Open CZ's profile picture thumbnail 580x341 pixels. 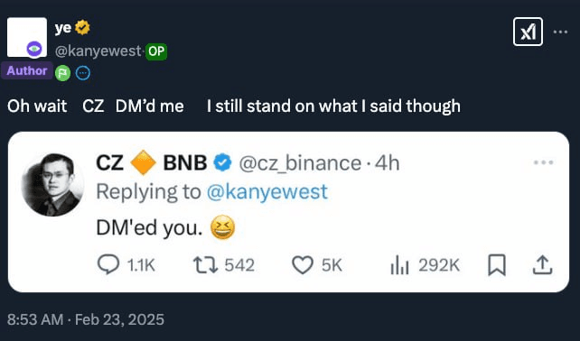[x=52, y=185]
